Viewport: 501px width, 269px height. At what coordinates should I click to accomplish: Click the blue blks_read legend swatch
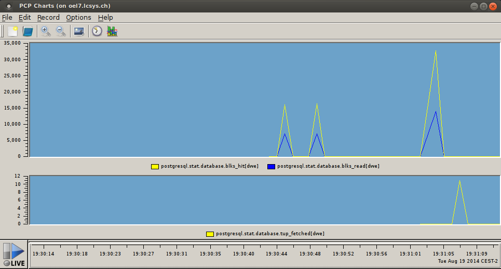[x=271, y=167]
